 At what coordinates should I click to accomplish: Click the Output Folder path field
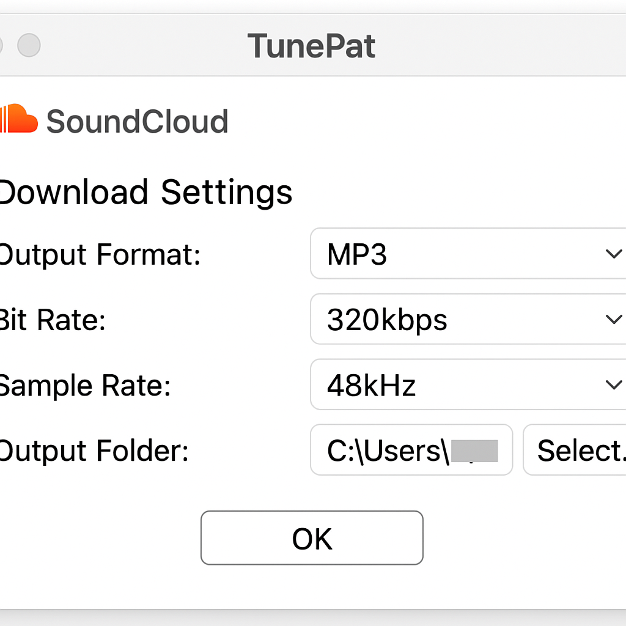(x=411, y=450)
